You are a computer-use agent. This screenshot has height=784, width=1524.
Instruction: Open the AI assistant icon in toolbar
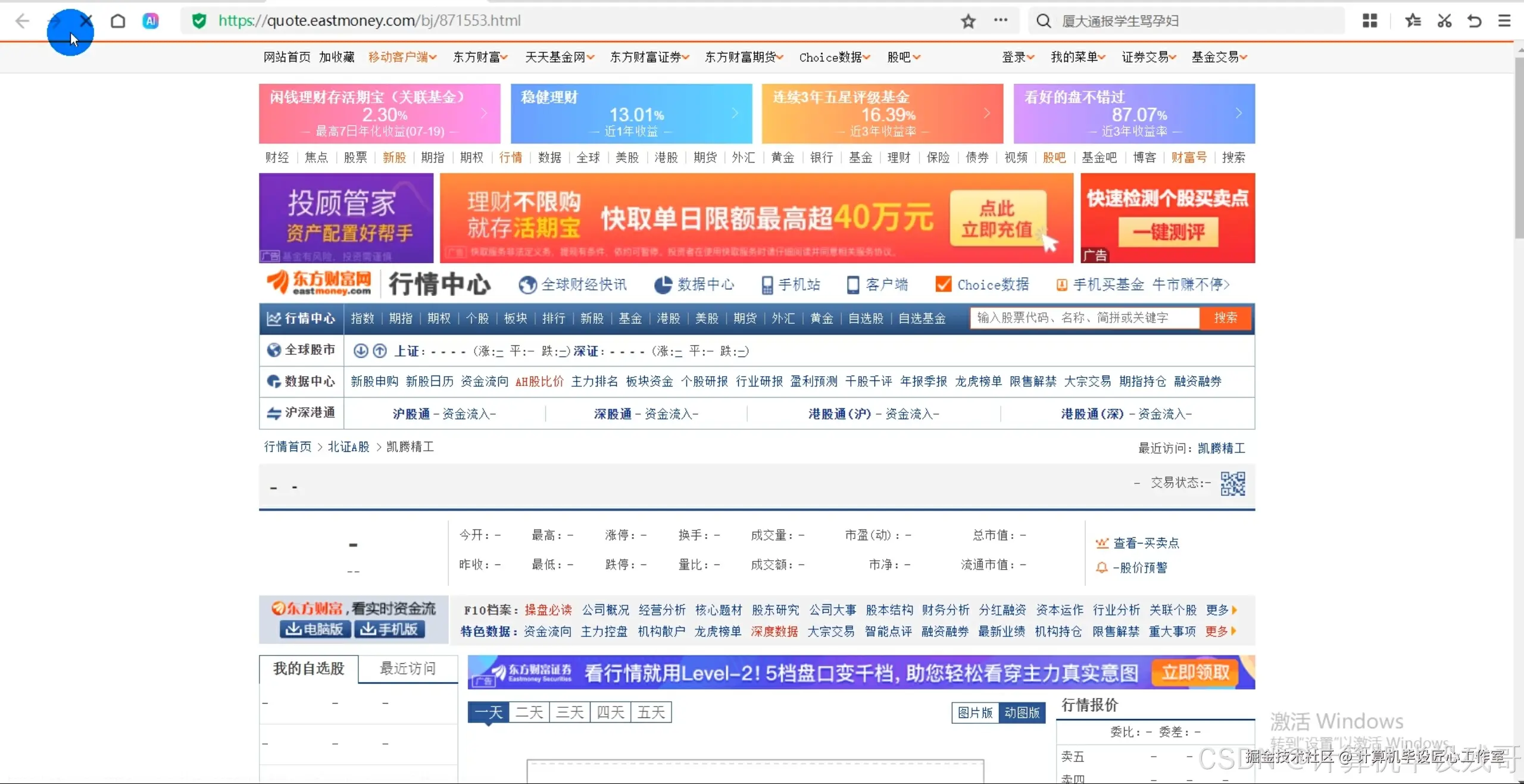pos(151,21)
